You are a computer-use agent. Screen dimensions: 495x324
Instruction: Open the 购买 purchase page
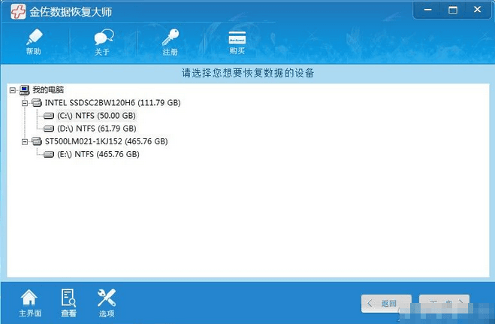click(237, 42)
